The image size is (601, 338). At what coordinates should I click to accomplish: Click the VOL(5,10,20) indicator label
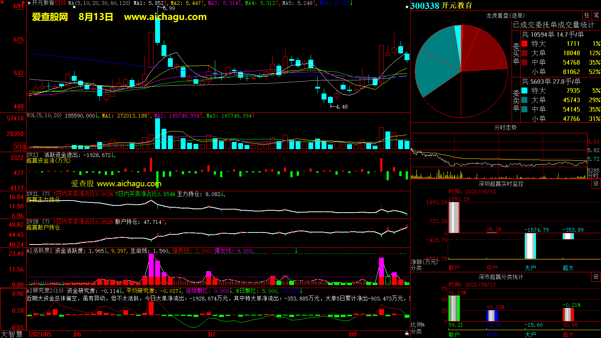click(x=44, y=116)
